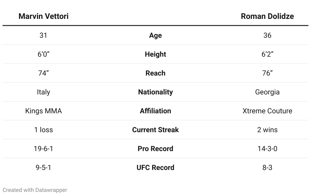Click the Affiliation row label
The height and width of the screenshot is (196, 311).
tap(155, 111)
